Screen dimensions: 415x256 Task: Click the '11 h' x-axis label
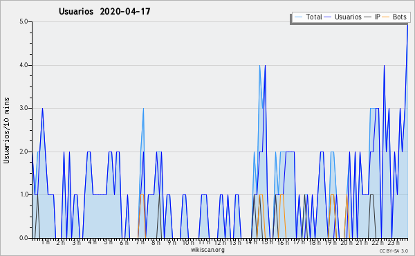[204, 242]
